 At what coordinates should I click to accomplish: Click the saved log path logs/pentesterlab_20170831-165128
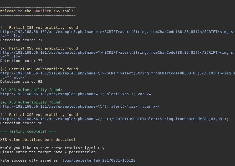(99, 160)
